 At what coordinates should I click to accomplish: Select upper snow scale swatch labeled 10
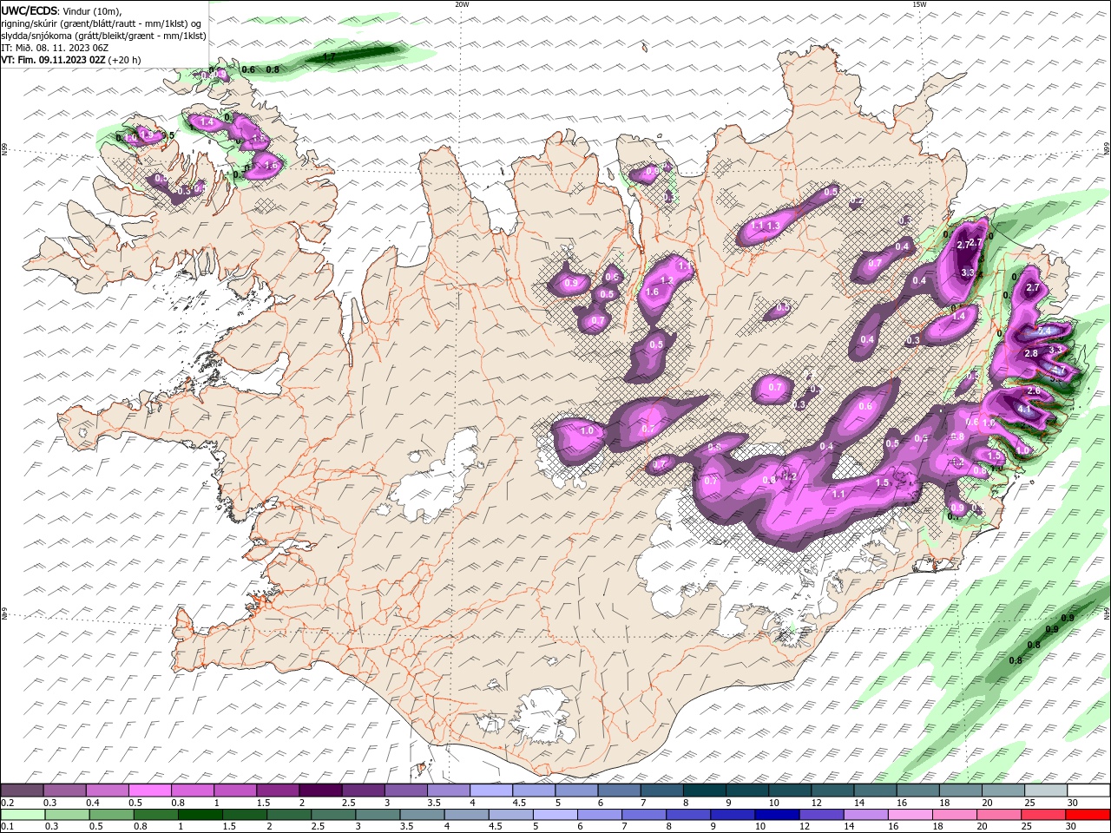click(x=791, y=790)
